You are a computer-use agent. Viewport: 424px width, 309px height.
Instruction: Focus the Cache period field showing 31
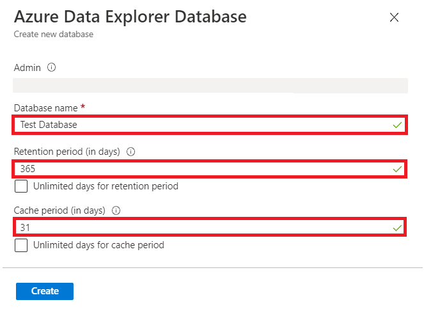(x=210, y=227)
